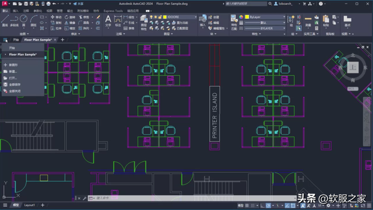
Task: Select Floor Plan Sample* in file menu list
Action: click(x=23, y=55)
